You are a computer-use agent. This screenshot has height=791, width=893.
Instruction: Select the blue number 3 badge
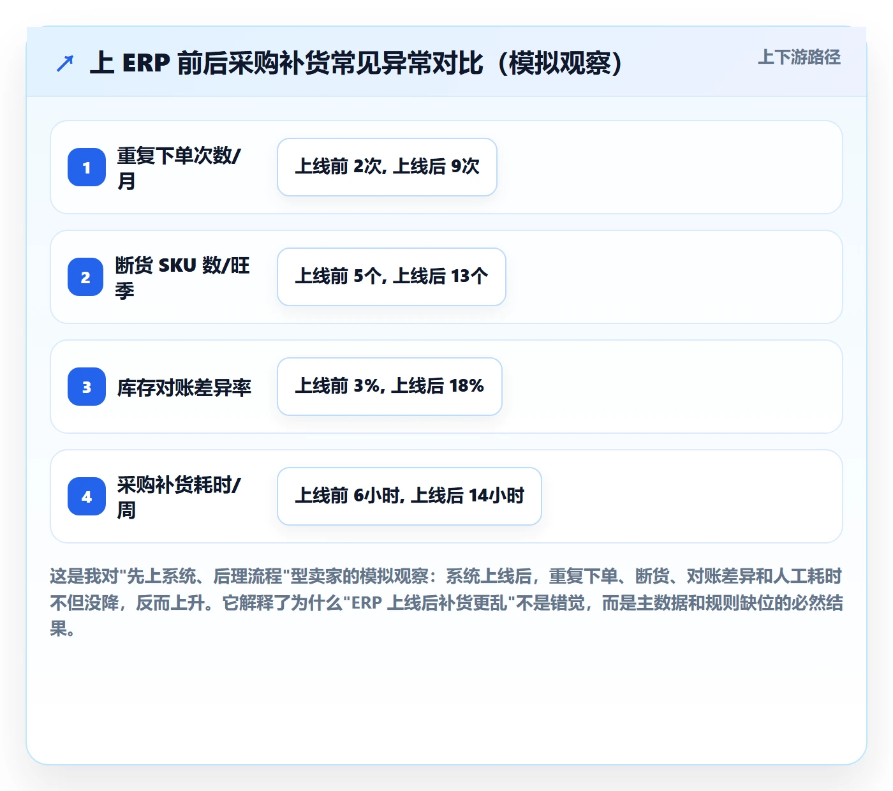(x=87, y=387)
